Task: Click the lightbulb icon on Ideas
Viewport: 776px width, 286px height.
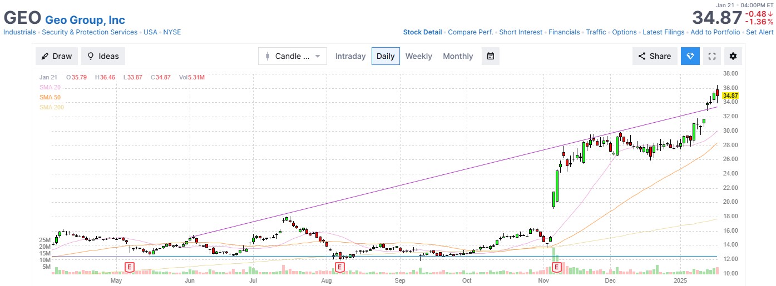Action: point(91,56)
